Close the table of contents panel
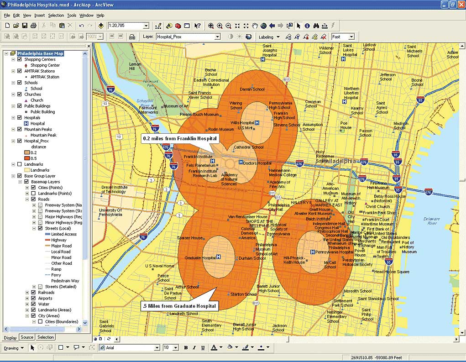The width and height of the screenshot is (466, 362). coord(89,46)
